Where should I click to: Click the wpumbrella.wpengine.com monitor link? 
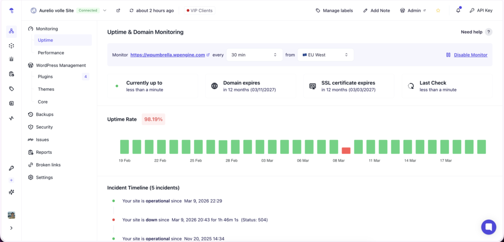click(x=167, y=55)
